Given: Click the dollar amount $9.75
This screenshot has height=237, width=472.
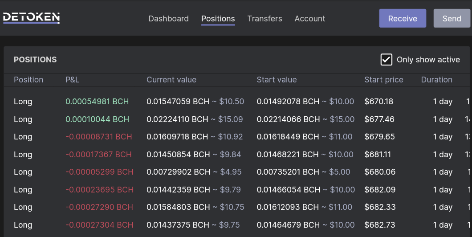Looking at the screenshot, I should (230, 225).
